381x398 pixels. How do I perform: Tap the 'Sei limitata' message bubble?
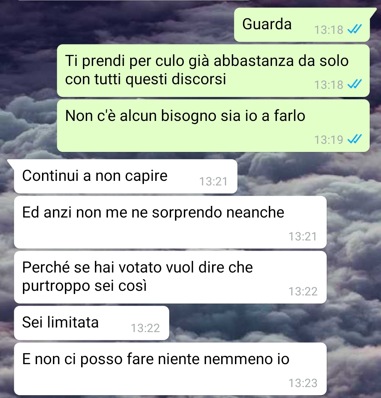point(91,323)
